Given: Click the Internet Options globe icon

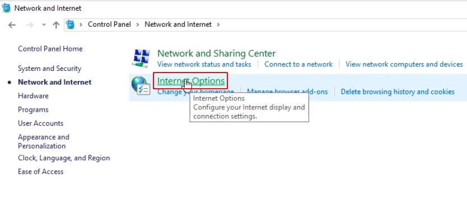Looking at the screenshot, I should [141, 86].
